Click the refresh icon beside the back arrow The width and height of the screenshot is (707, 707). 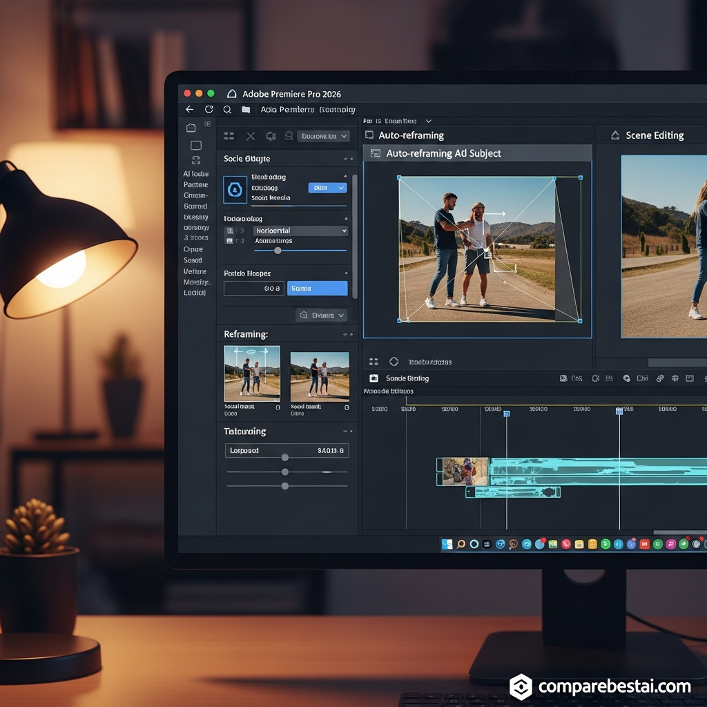tap(209, 110)
